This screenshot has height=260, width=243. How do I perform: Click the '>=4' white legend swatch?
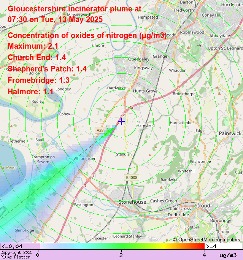pos(224,246)
